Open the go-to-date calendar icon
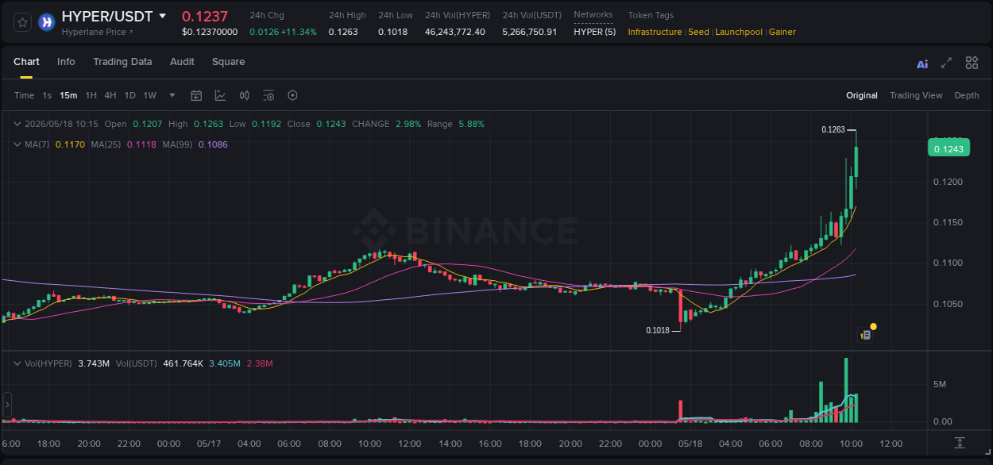 pyautogui.click(x=196, y=95)
